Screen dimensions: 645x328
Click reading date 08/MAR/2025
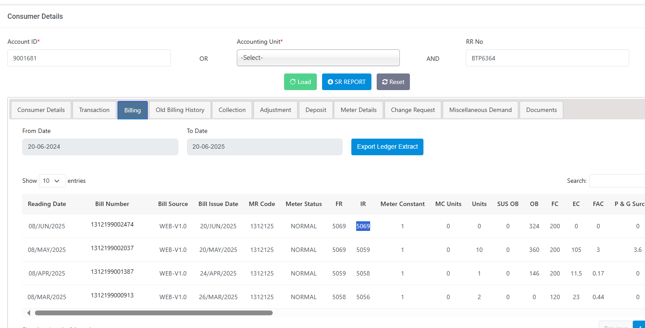[x=47, y=297]
